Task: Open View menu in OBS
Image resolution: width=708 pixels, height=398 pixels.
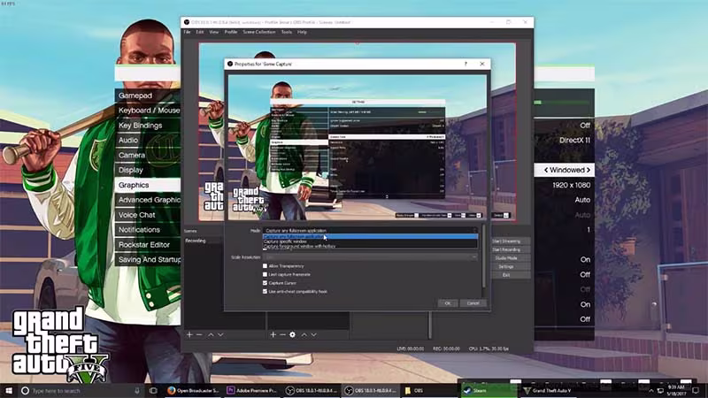Action: click(214, 32)
